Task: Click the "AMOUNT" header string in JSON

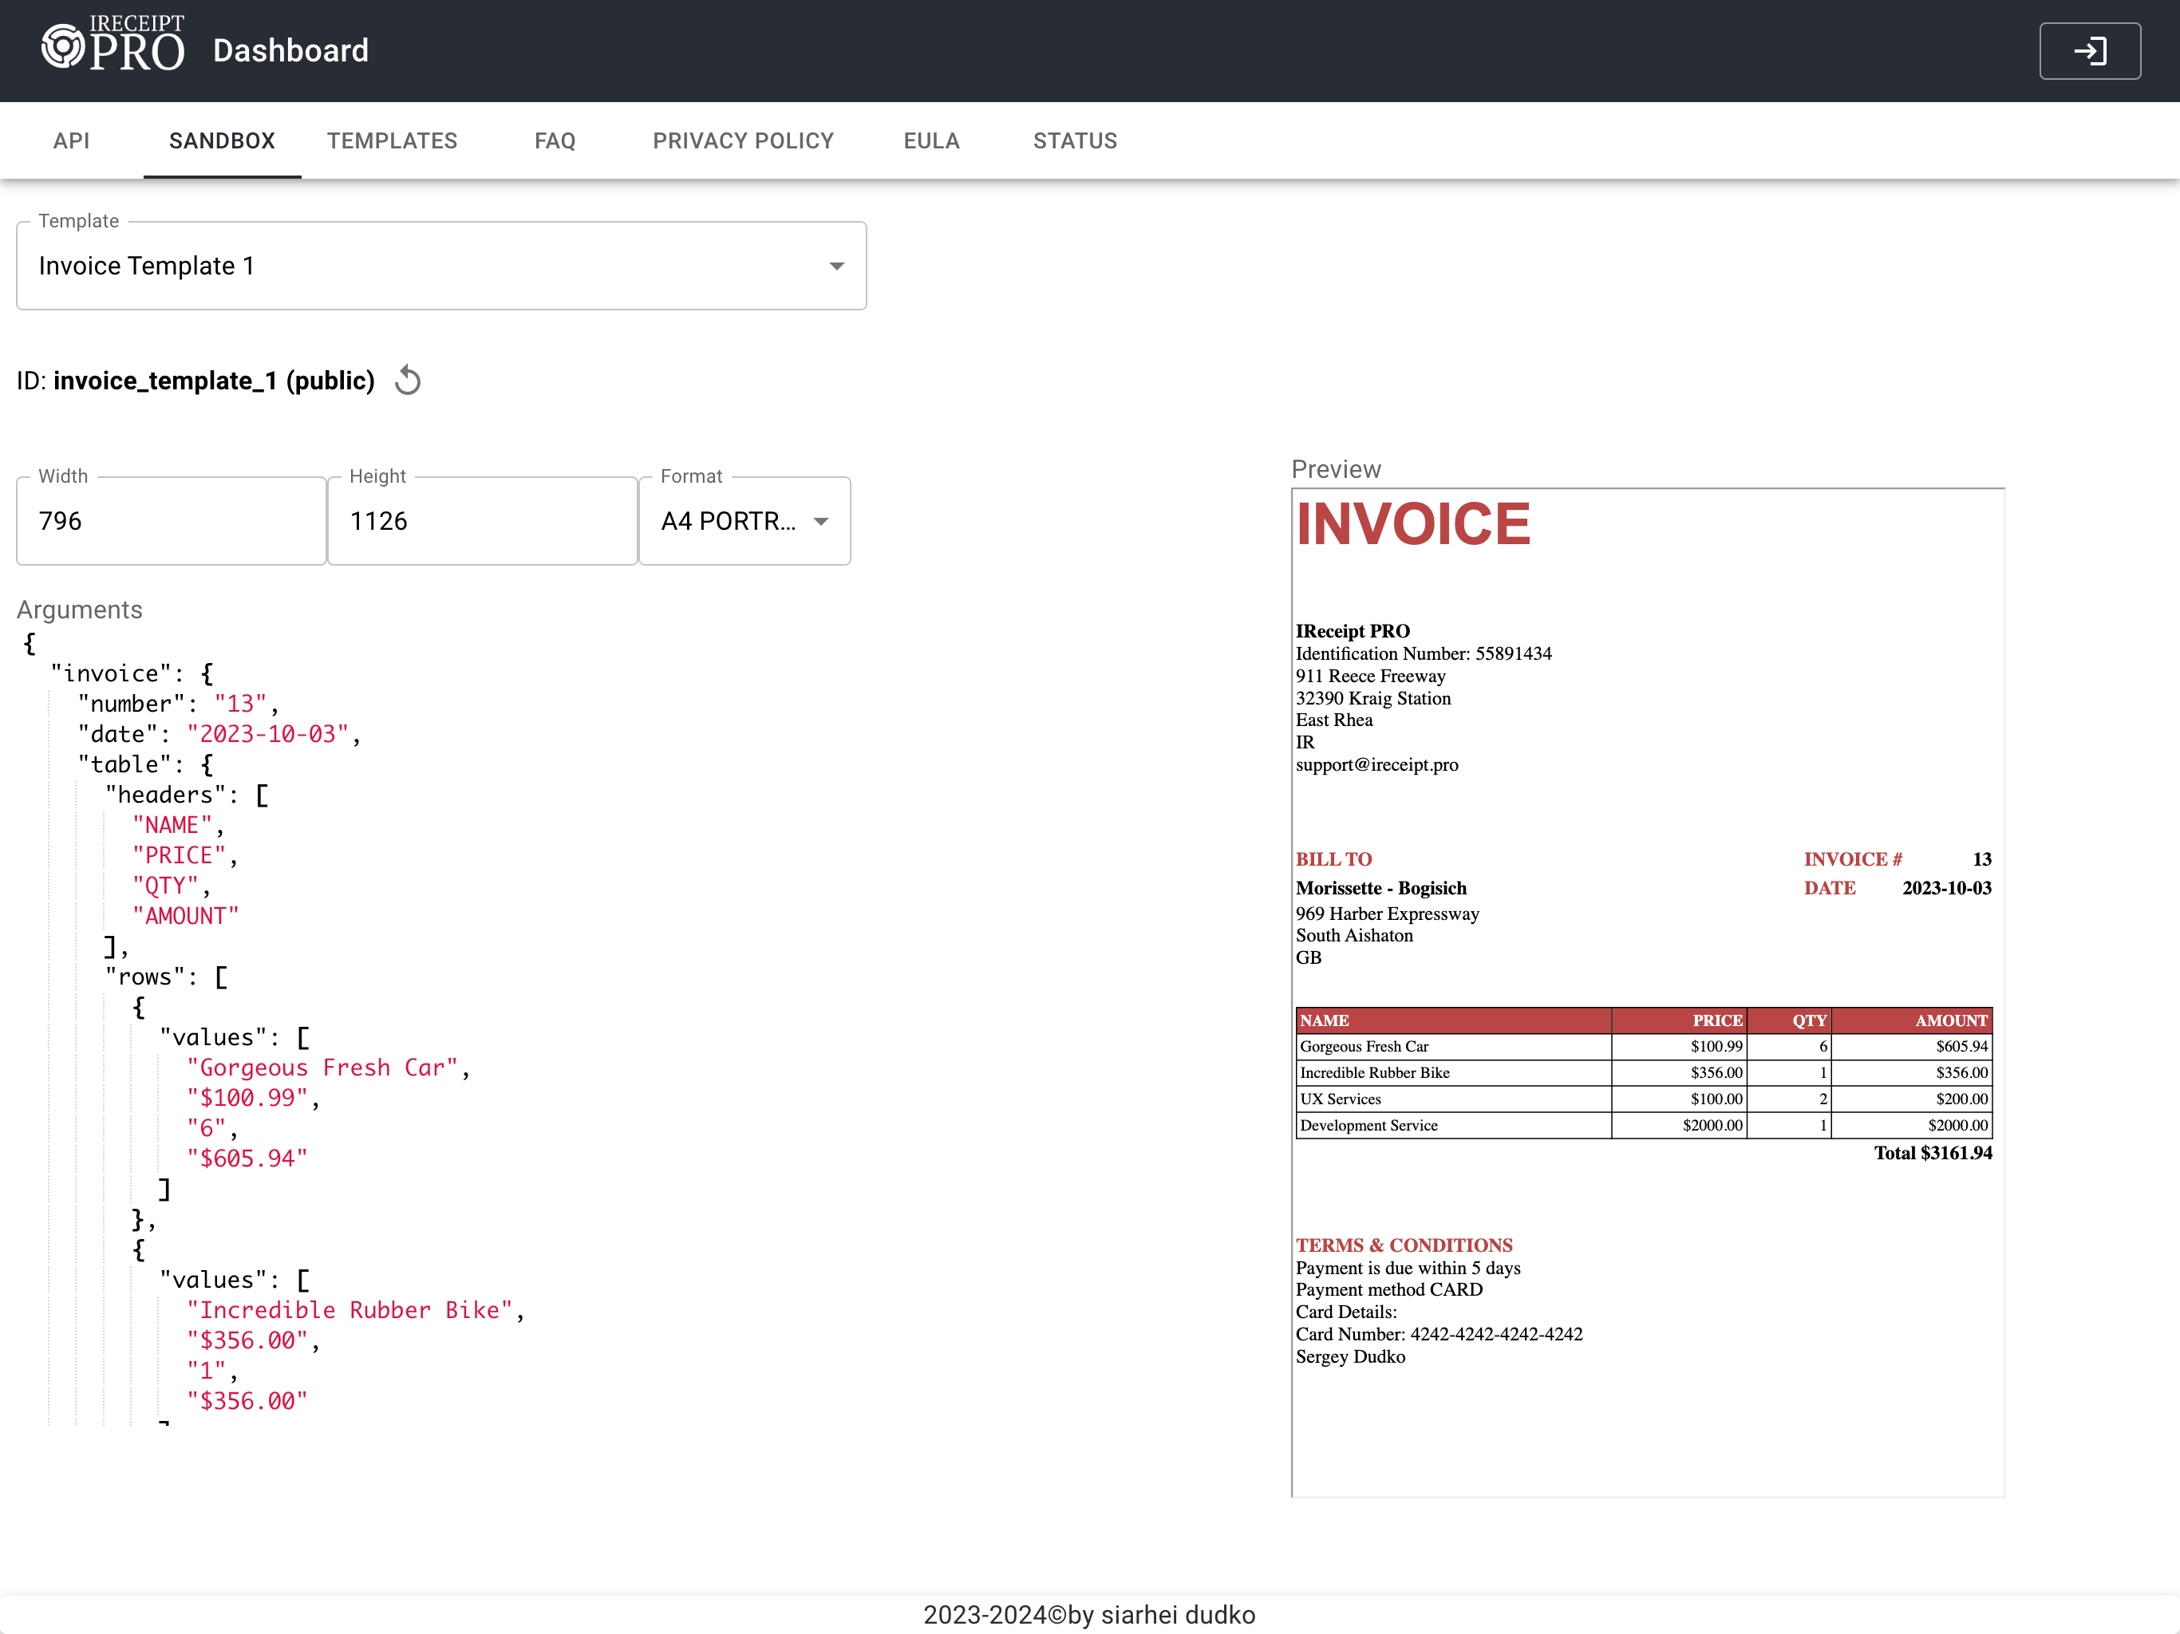Action: pyautogui.click(x=186, y=917)
